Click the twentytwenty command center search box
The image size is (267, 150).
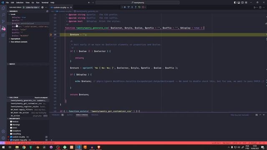click(137, 2)
